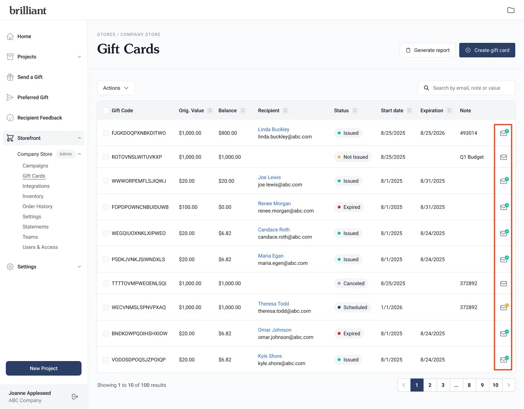Toggle the select-all checkbox beside Gift Code header
The width and height of the screenshot is (524, 409).
[106, 110]
